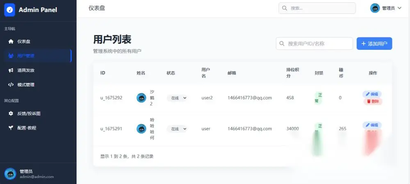Open 仪表盘 in the sidebar
410x184 pixels.
point(37,41)
